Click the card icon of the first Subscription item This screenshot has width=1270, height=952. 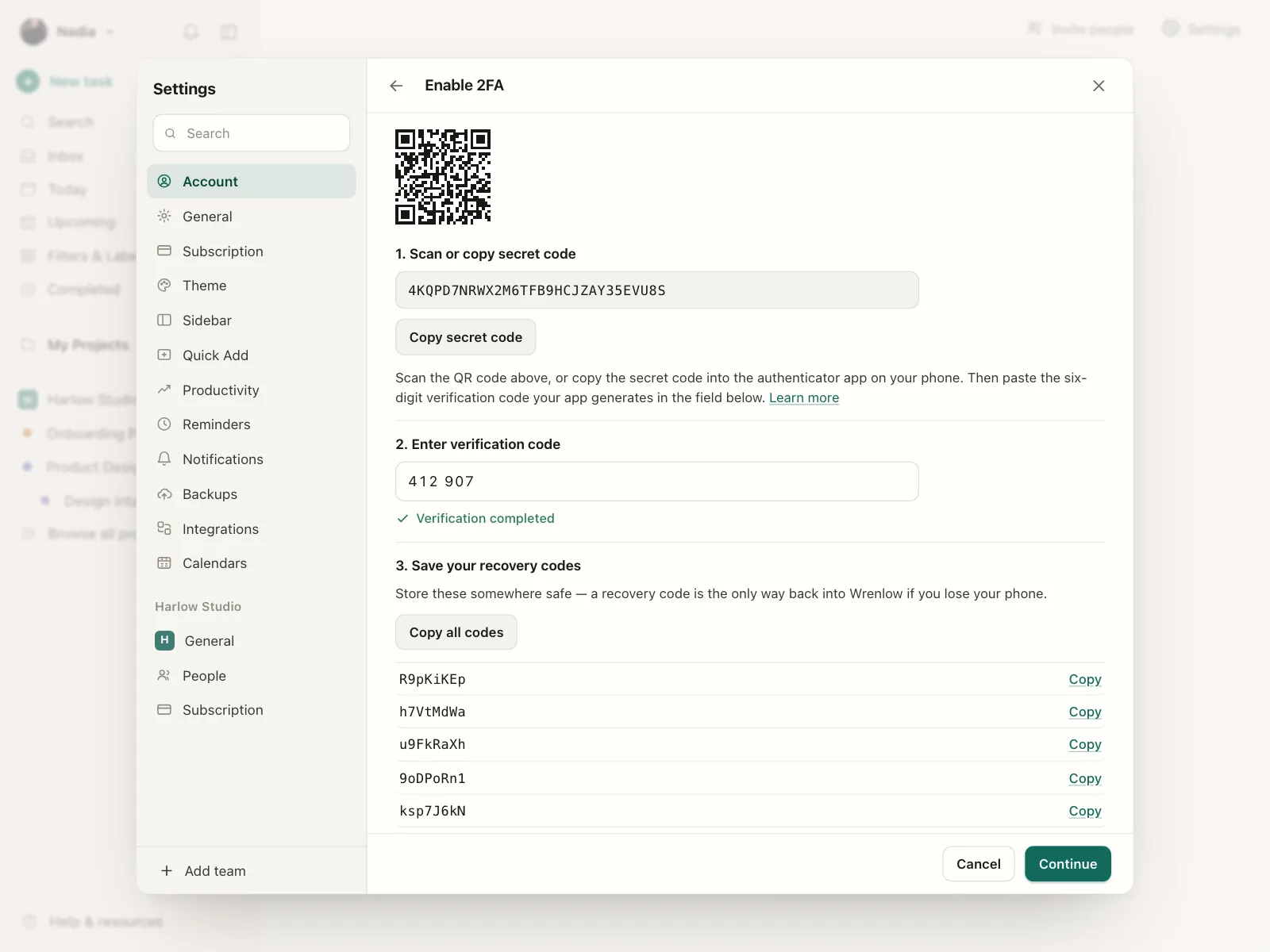coord(164,251)
